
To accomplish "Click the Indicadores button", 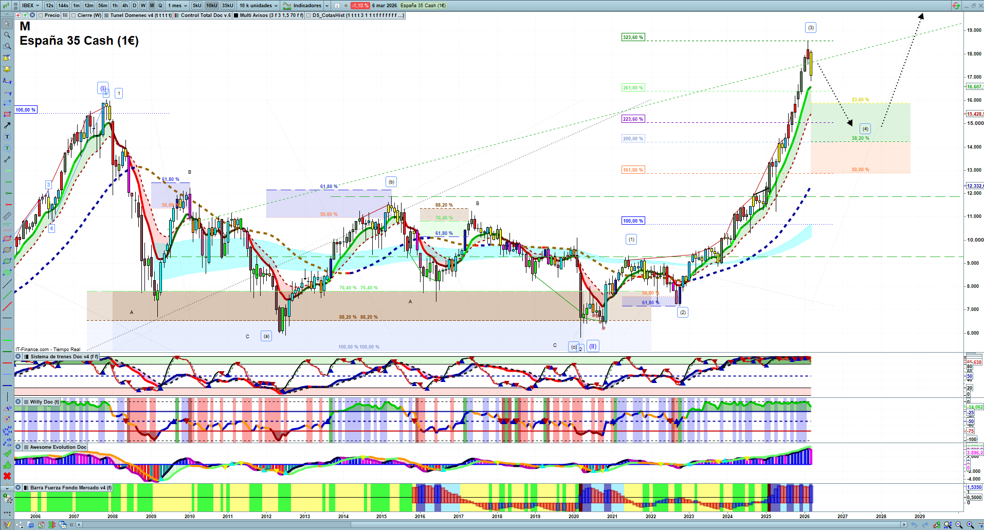I will [x=302, y=6].
